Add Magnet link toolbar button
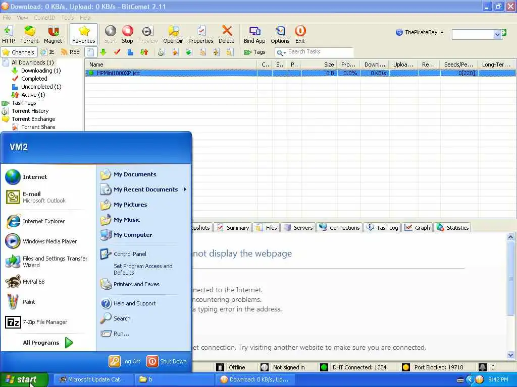This screenshot has width=517, height=387. [53, 35]
